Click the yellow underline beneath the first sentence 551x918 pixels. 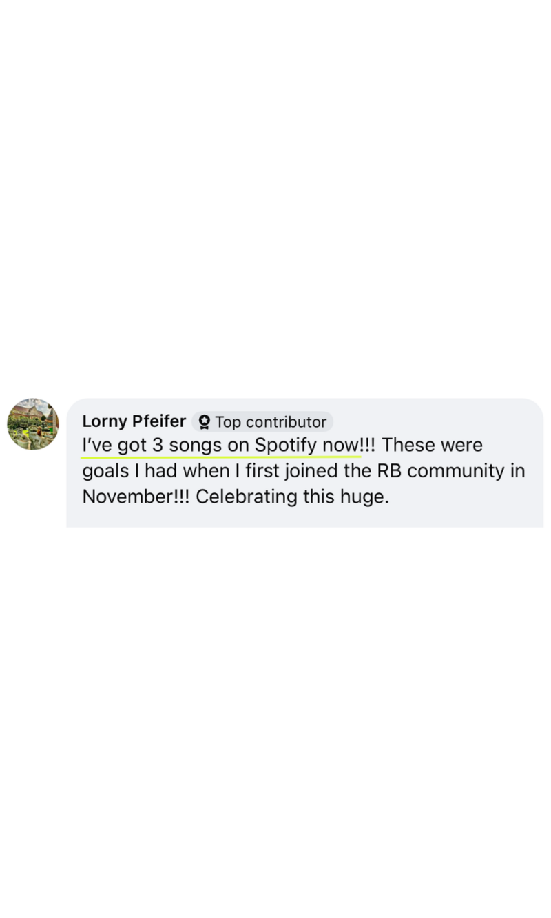[220, 456]
